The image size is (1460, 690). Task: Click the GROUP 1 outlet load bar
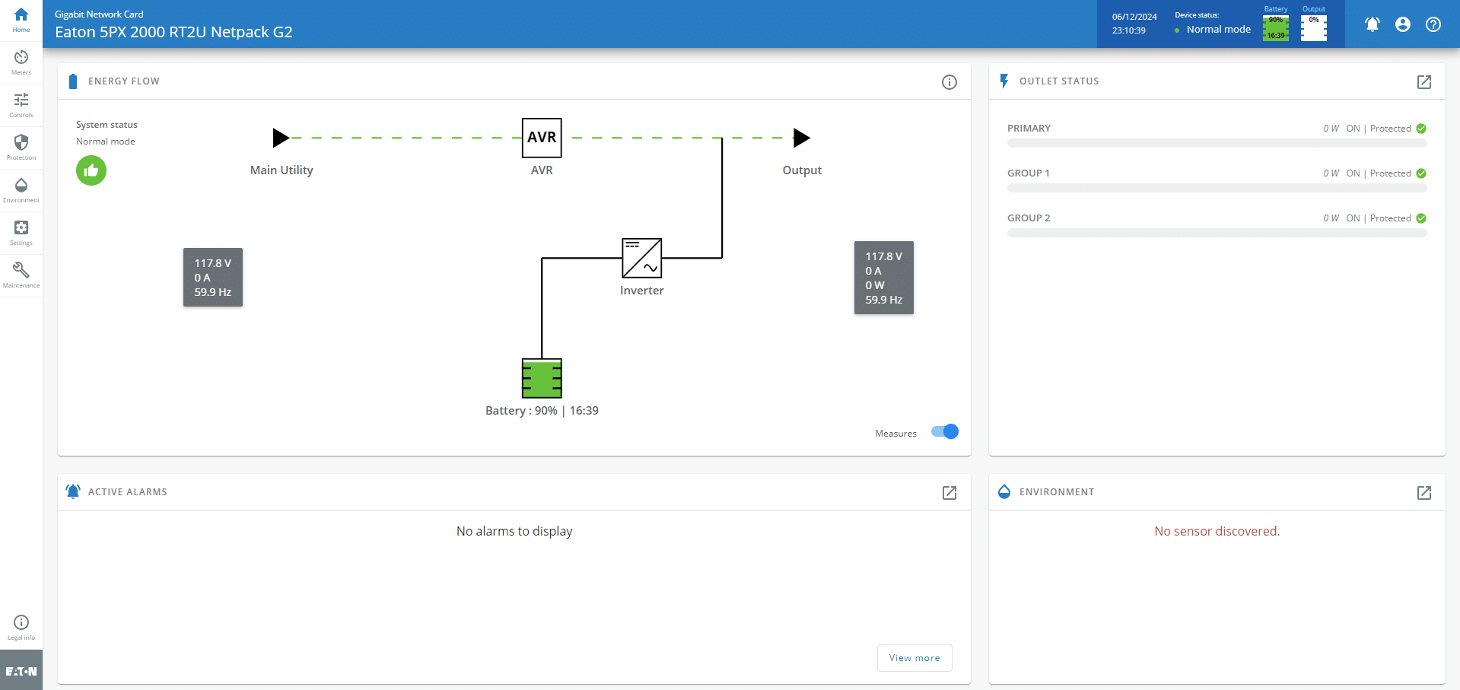click(1217, 188)
